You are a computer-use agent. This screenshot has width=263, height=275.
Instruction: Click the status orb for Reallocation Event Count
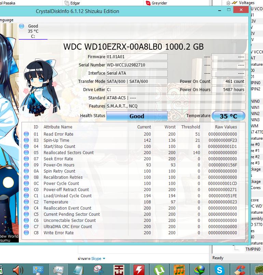[26, 208]
